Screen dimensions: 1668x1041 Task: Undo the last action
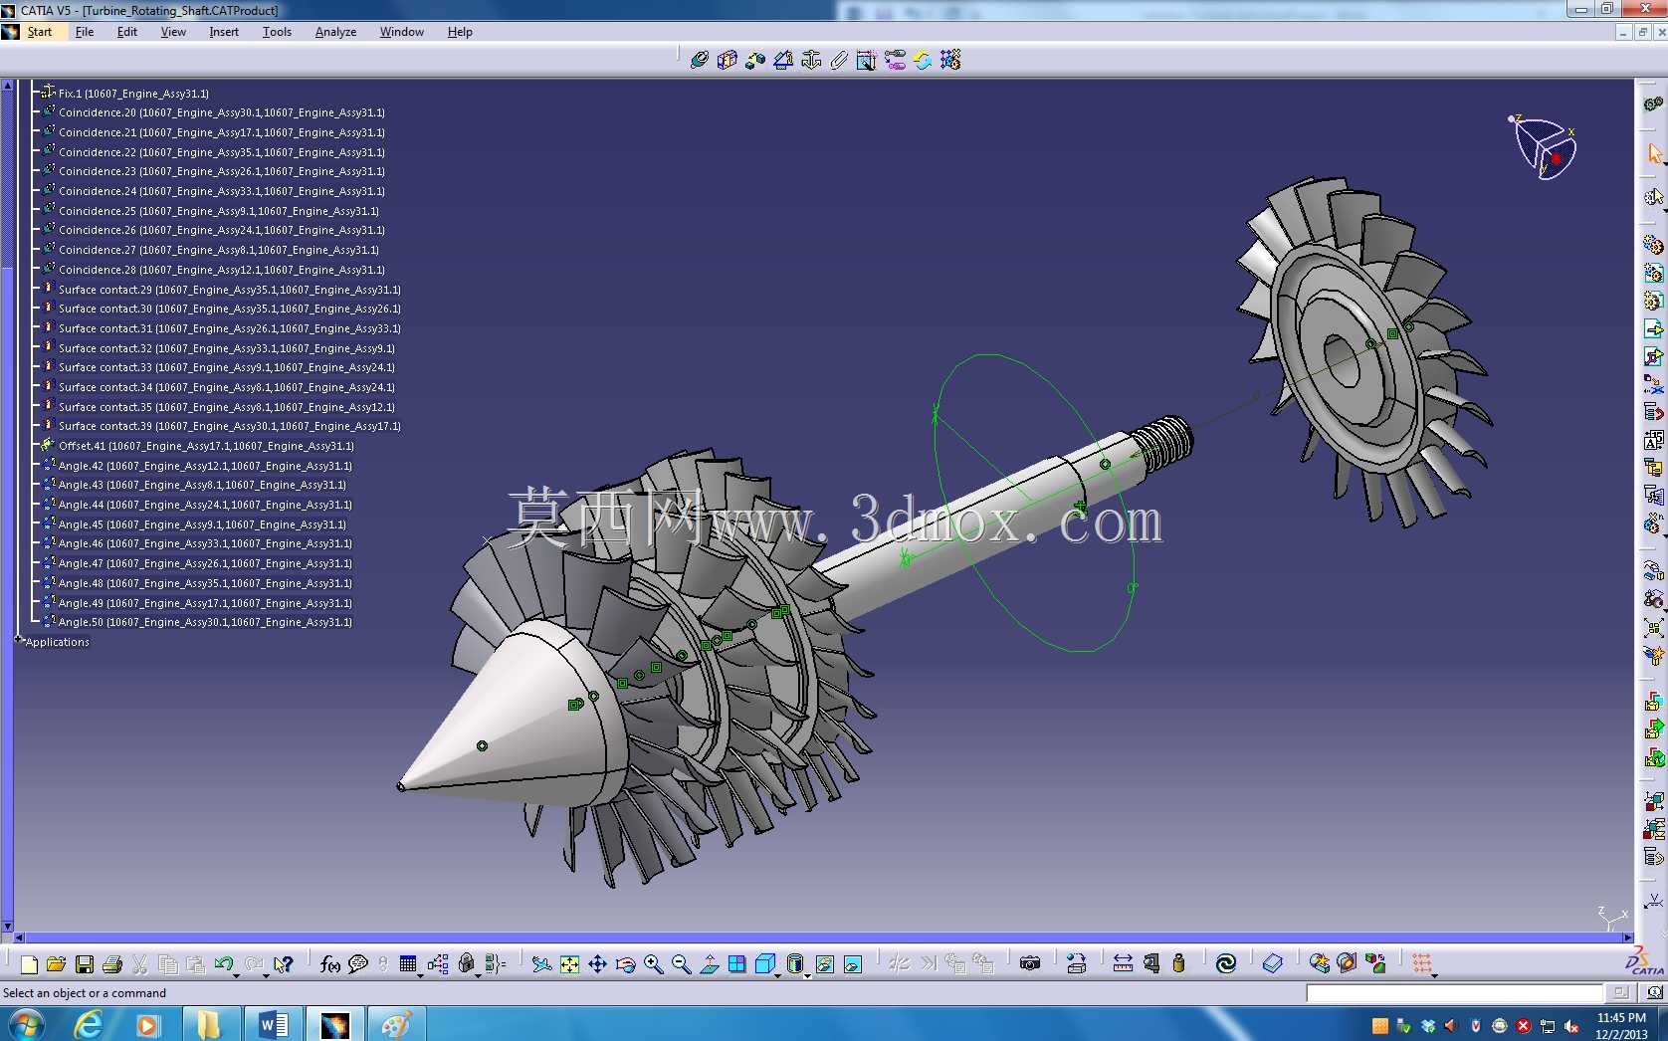(x=223, y=963)
